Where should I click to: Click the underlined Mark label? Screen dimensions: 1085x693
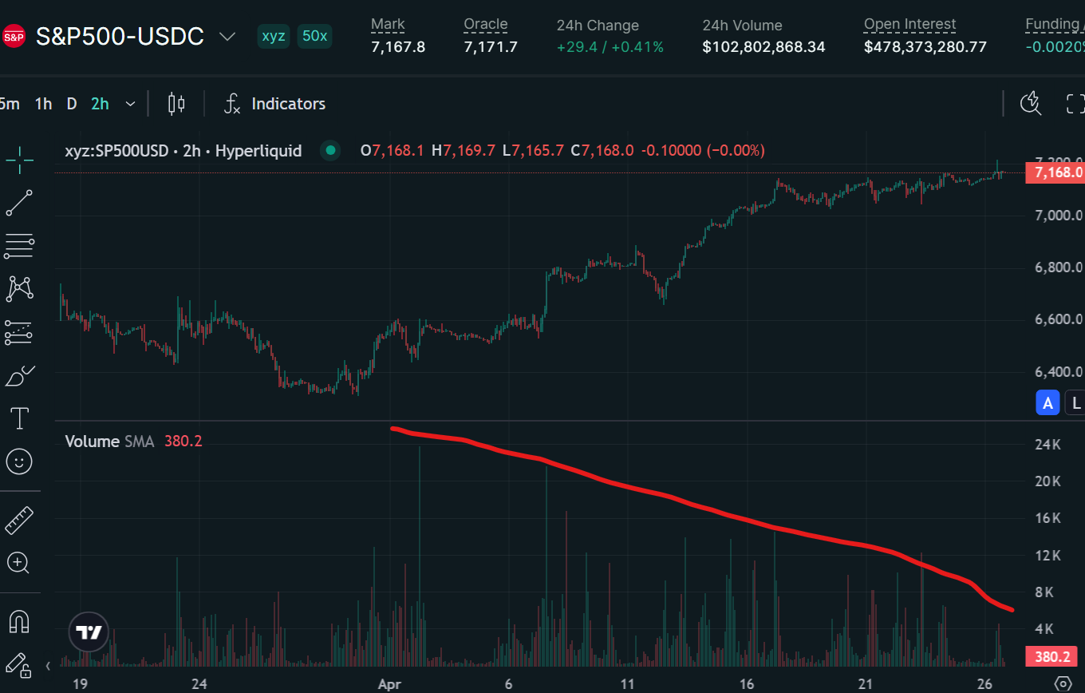pyautogui.click(x=388, y=25)
